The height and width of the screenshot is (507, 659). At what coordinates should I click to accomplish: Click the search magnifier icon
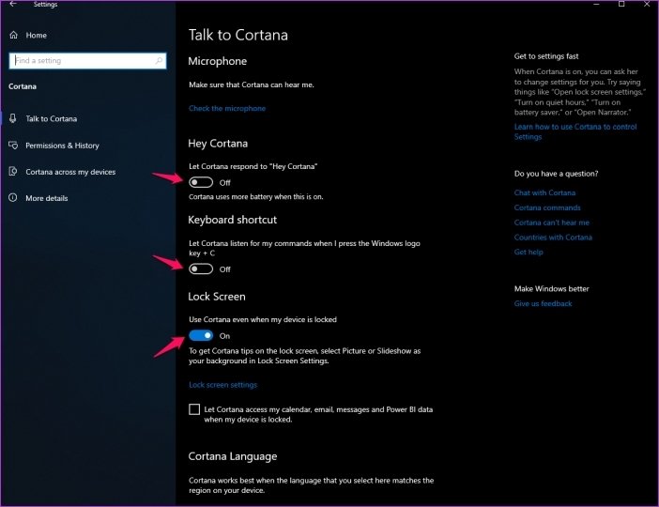(x=159, y=60)
